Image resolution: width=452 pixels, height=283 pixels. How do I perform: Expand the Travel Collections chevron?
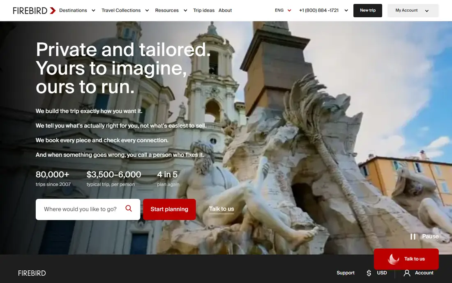[147, 11]
